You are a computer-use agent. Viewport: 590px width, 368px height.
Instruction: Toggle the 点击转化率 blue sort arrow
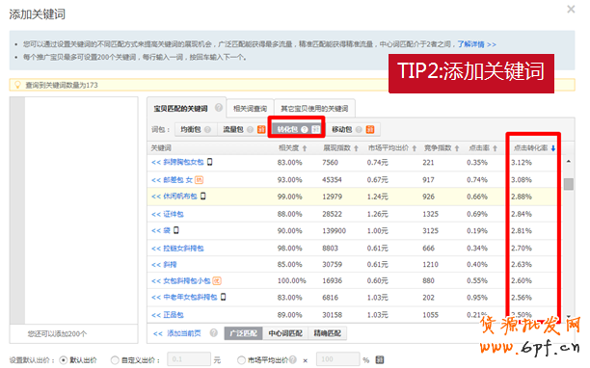pyautogui.click(x=553, y=148)
